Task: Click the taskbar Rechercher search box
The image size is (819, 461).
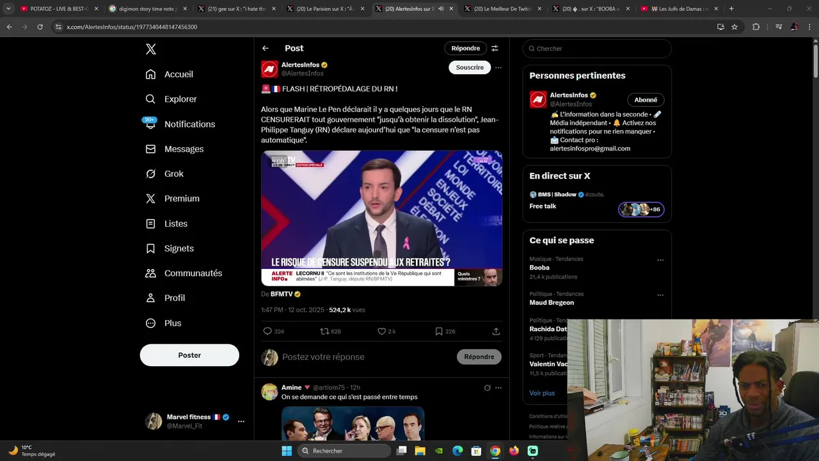Action: click(x=344, y=451)
